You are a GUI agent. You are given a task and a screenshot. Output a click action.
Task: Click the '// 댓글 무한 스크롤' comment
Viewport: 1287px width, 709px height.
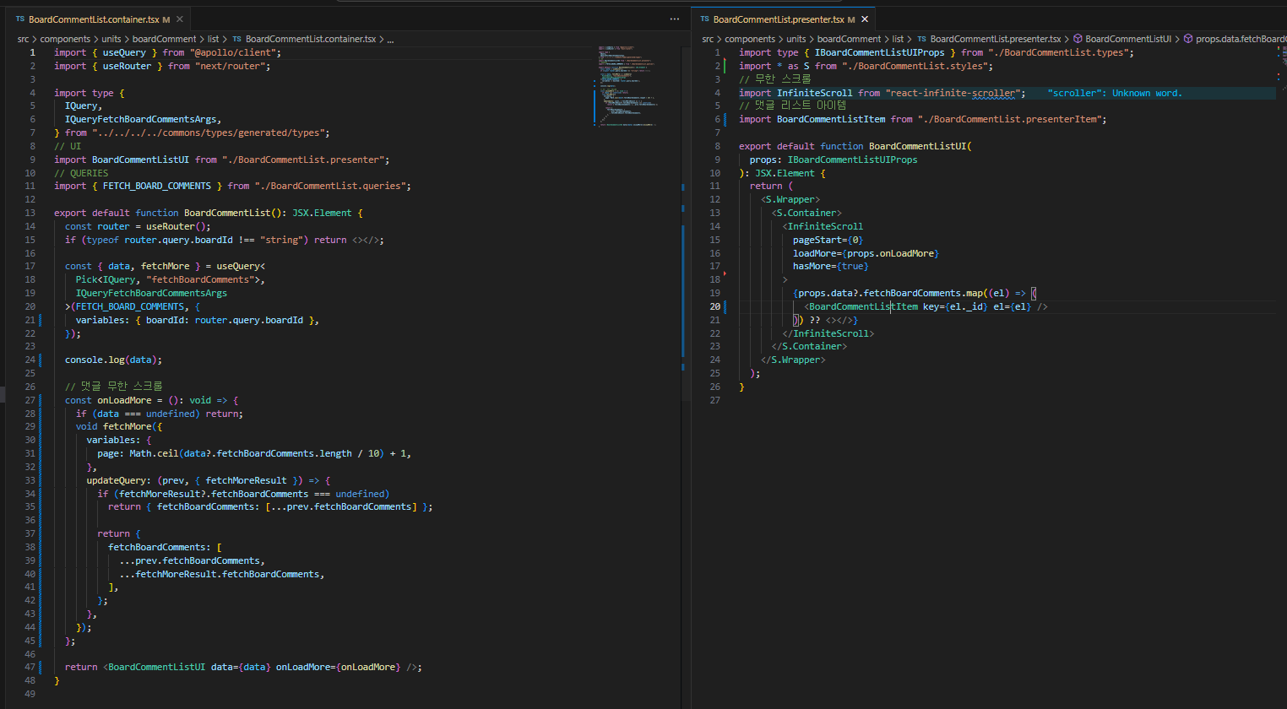[114, 387]
